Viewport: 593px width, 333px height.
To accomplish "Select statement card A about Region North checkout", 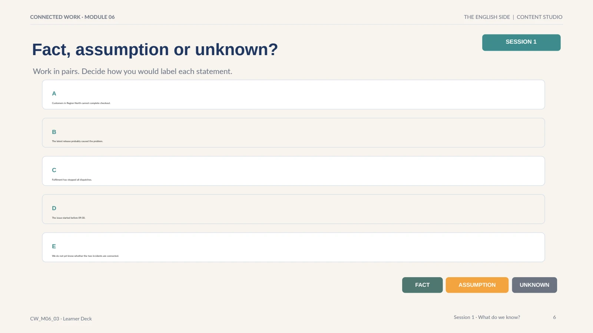I will pos(294,95).
